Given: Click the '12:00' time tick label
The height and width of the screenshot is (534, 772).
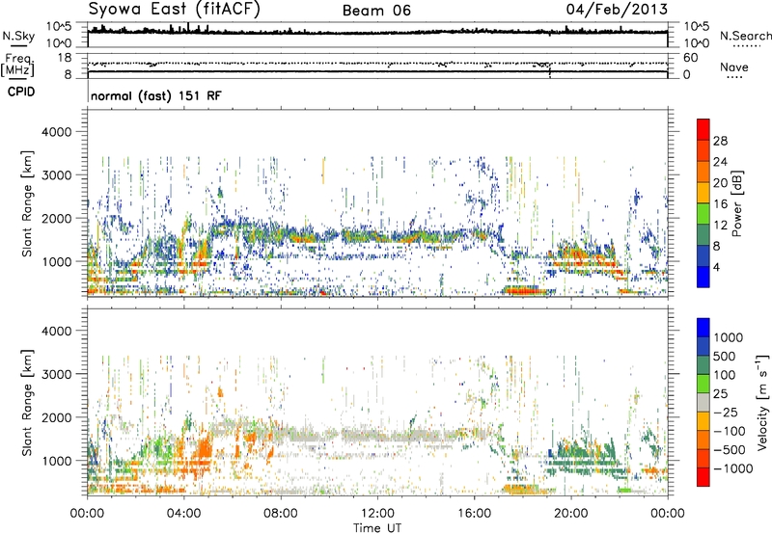Looking at the screenshot, I should coord(377,514).
